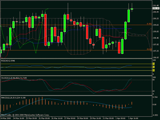Click the 201.45 price axis value

point(156,6)
